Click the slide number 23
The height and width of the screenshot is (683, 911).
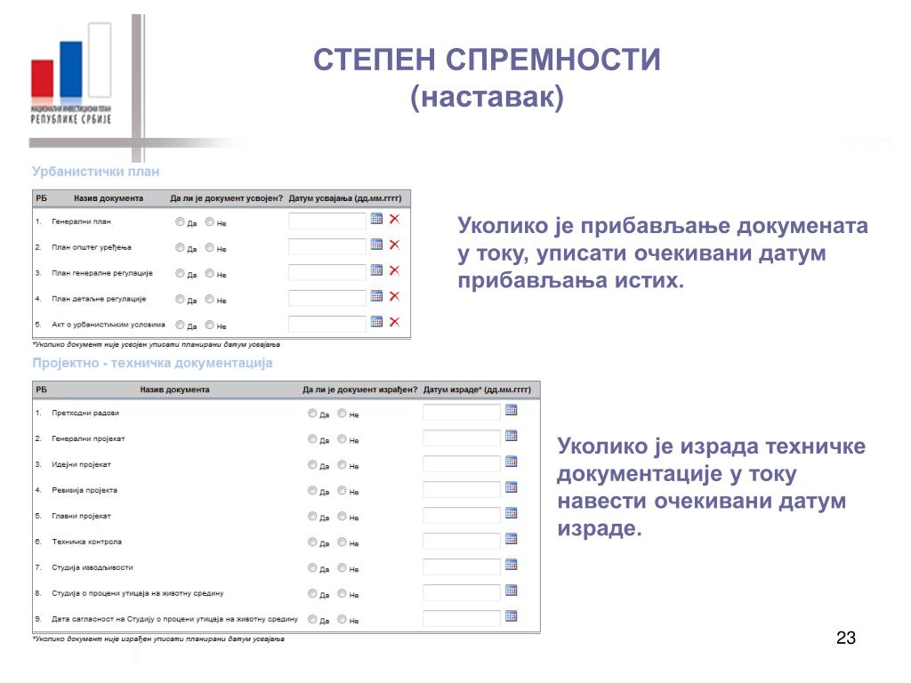[x=846, y=638]
